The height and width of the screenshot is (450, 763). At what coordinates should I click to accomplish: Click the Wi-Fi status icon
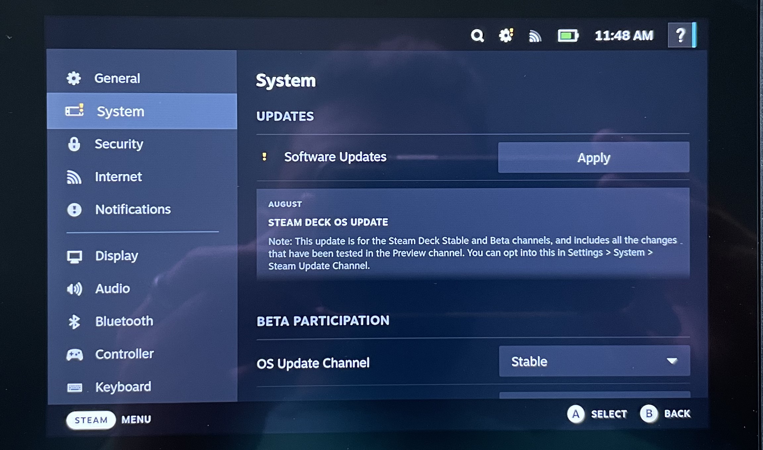click(535, 36)
